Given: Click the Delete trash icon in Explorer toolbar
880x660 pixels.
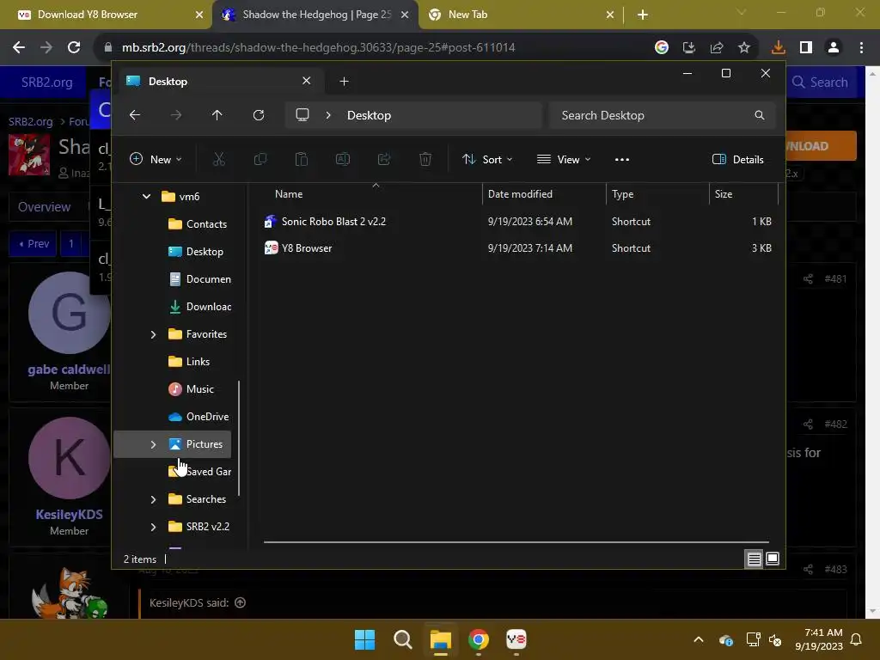Looking at the screenshot, I should 425,159.
